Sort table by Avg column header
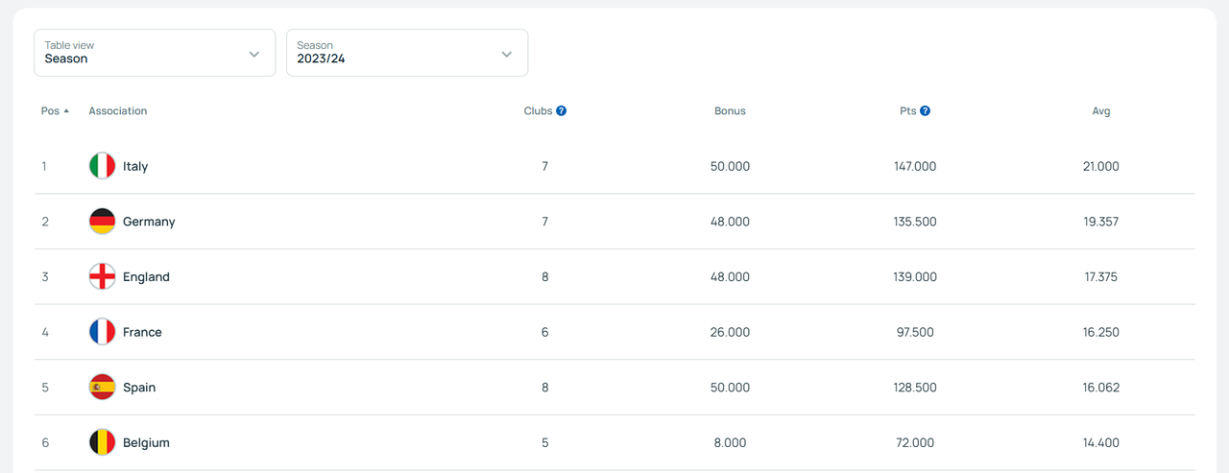This screenshot has height=473, width=1229. tap(1101, 111)
